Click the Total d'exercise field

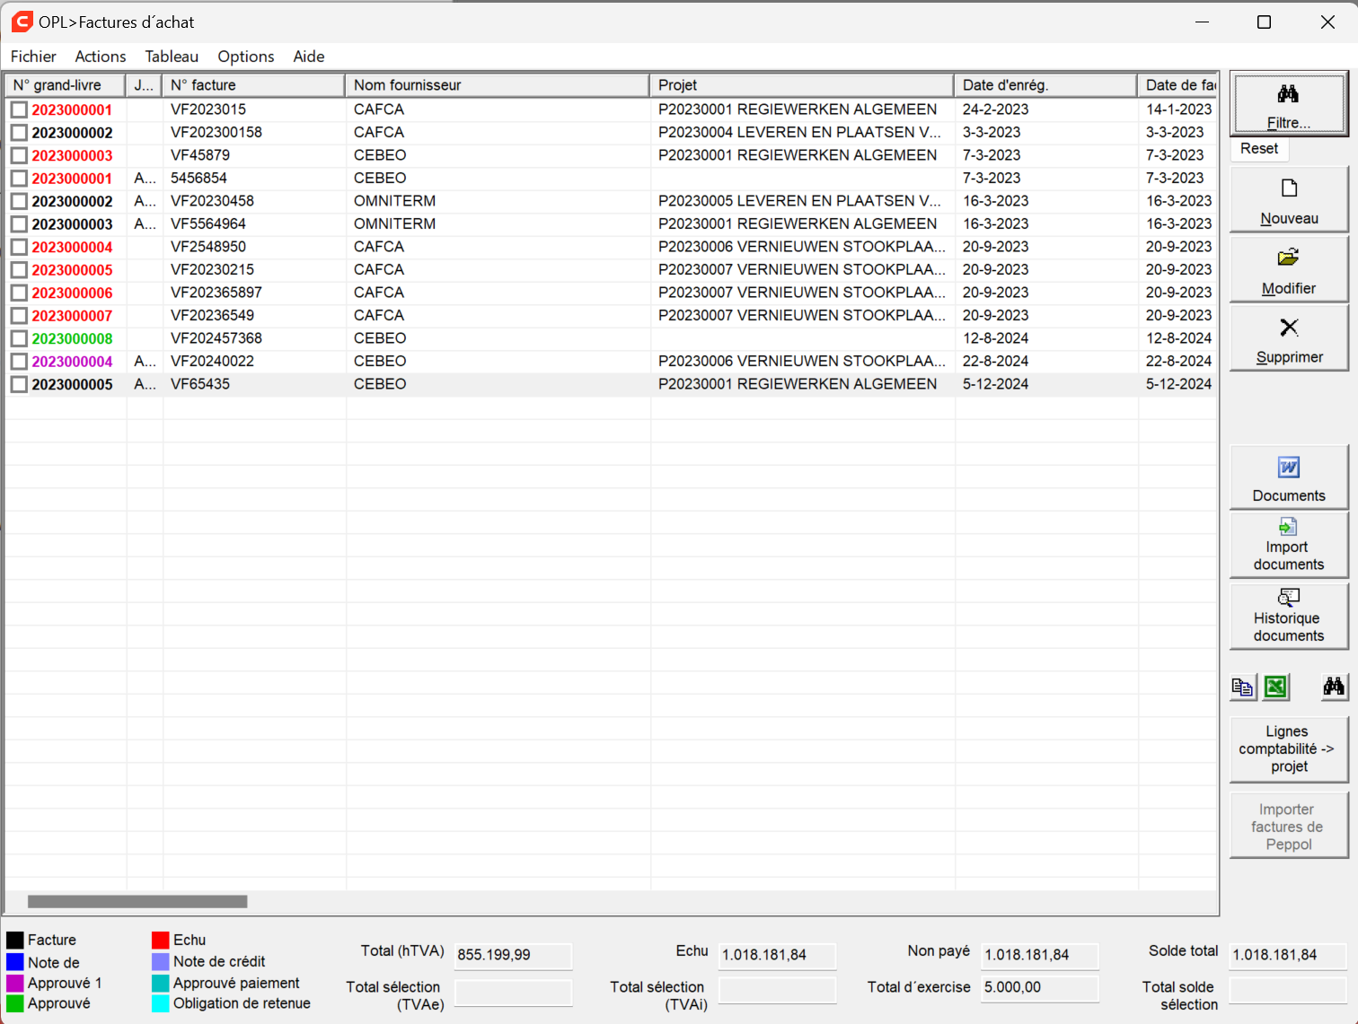coord(1040,987)
